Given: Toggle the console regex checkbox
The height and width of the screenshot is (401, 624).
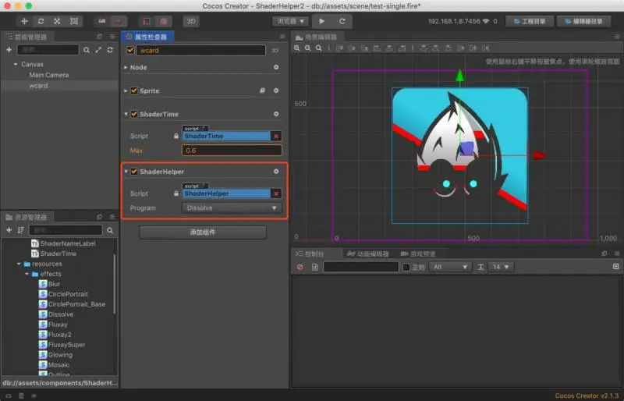Looking at the screenshot, I should coord(406,267).
